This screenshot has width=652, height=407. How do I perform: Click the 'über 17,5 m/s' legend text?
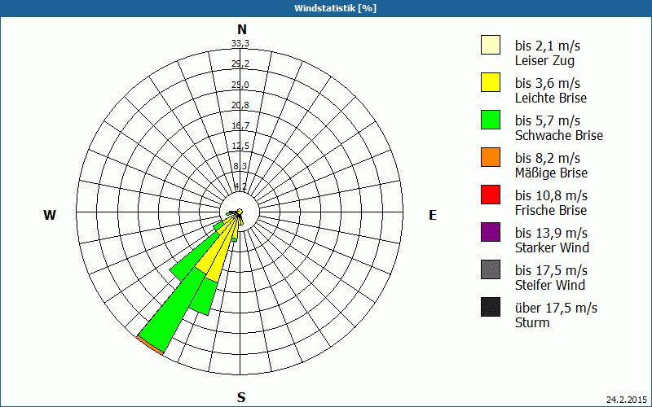coord(556,308)
